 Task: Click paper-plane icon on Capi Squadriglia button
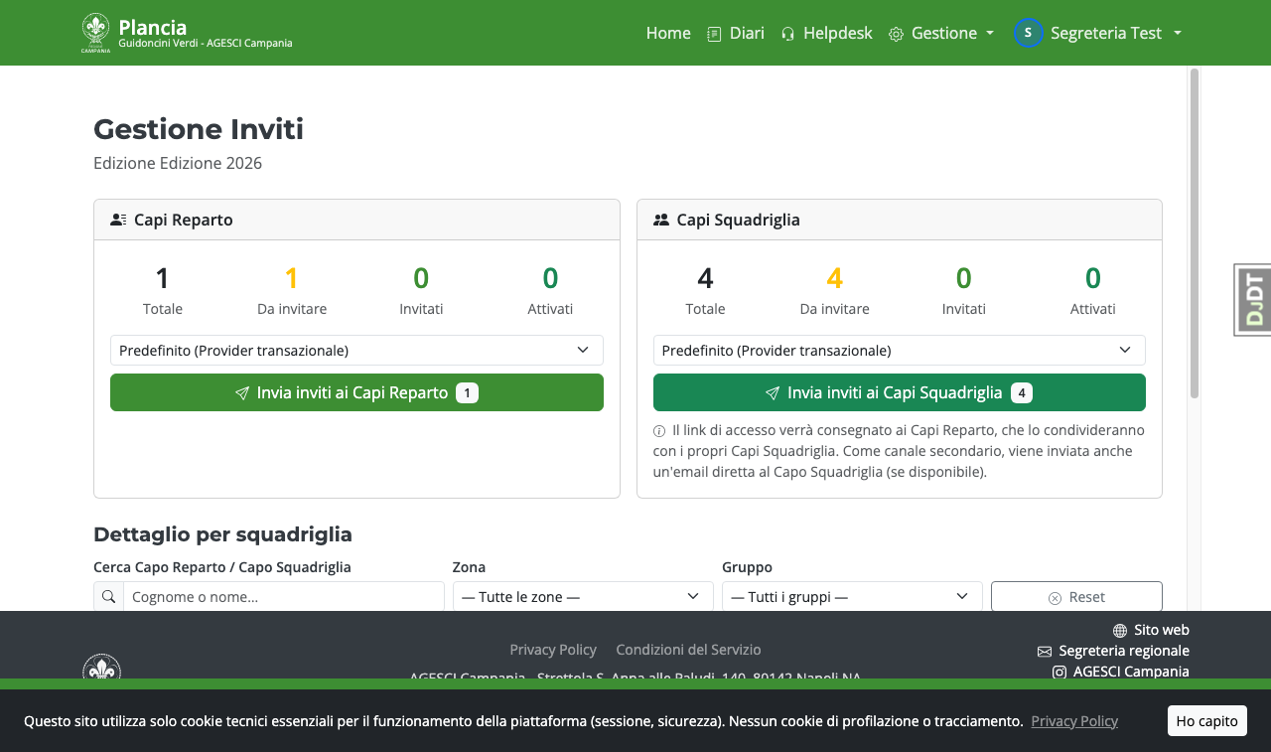click(x=773, y=393)
